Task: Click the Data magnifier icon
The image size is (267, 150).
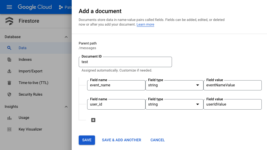Action: [x=9, y=48]
